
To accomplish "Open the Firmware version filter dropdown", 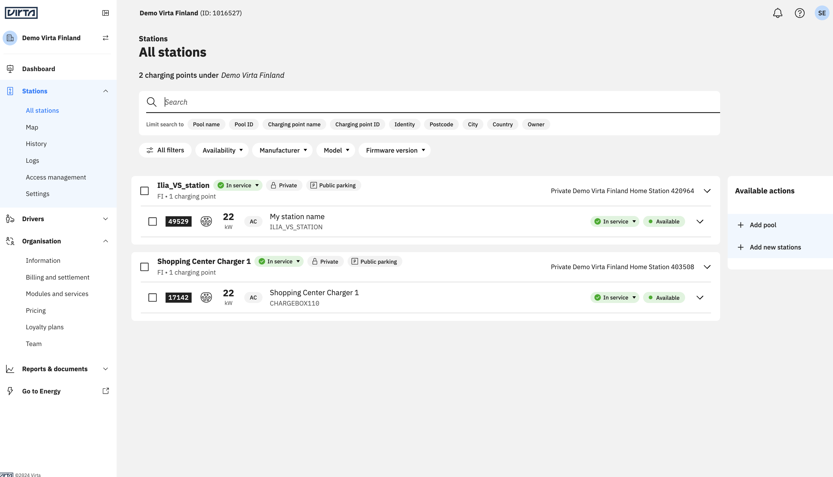I will [x=395, y=150].
